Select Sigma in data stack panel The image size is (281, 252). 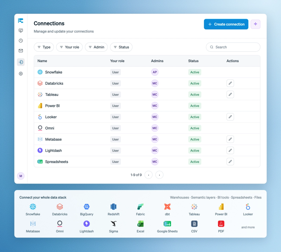point(114,227)
